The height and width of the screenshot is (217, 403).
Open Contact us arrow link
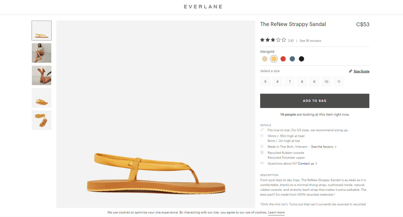[316, 164]
